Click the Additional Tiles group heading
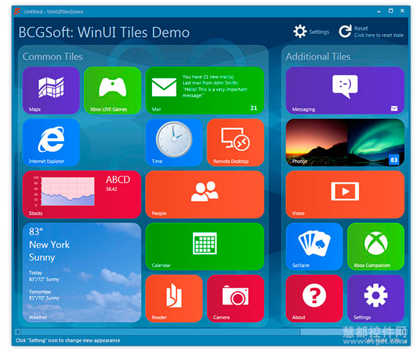The height and width of the screenshot is (352, 417). pyautogui.click(x=318, y=57)
